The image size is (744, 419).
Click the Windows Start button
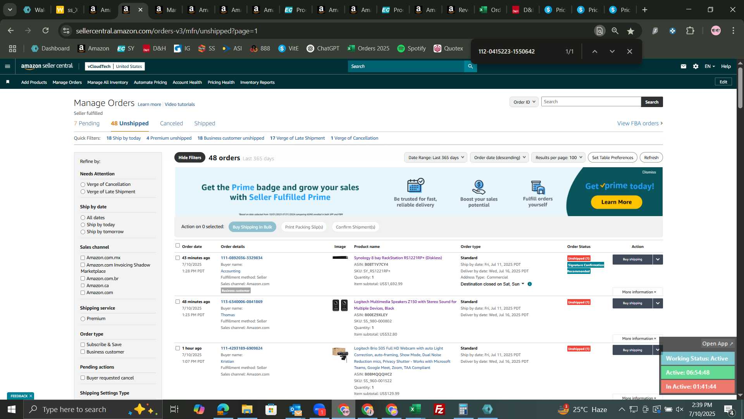[x=11, y=409]
